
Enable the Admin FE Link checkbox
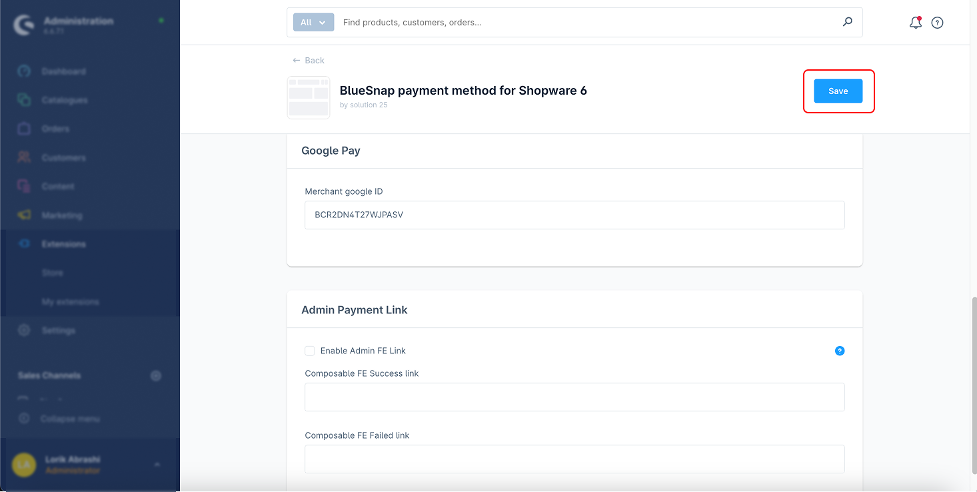(310, 351)
